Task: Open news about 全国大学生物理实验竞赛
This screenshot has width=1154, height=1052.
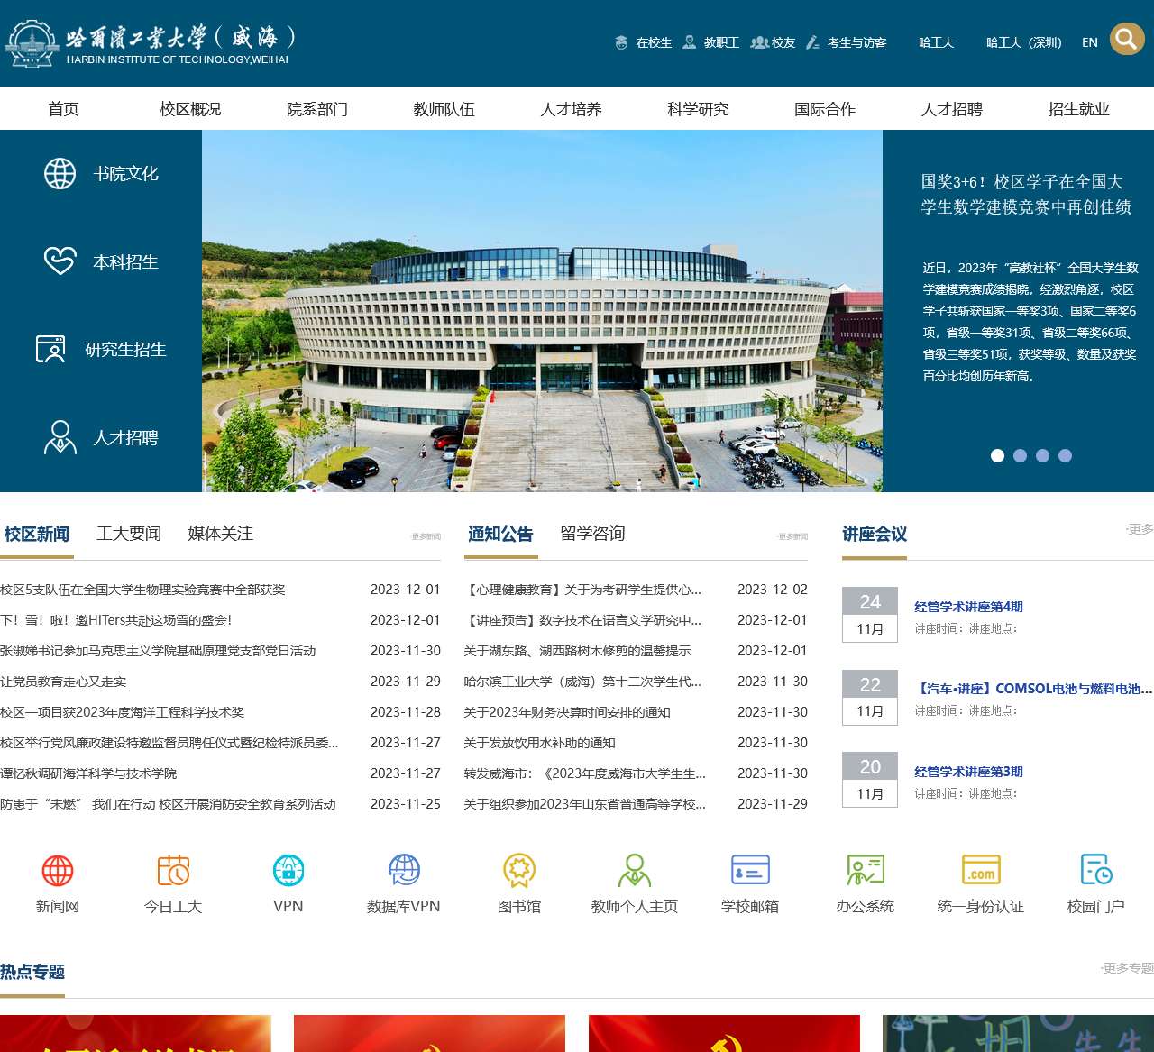Action: [142, 590]
